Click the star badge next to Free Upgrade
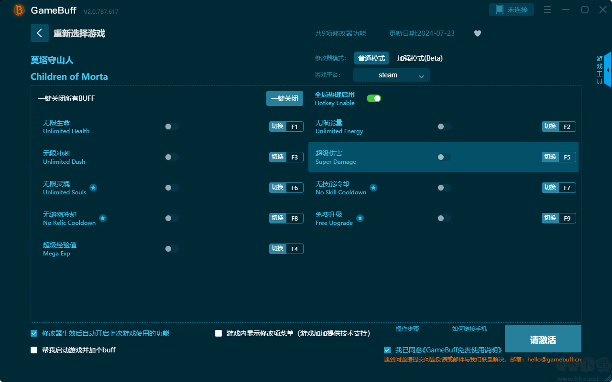The height and width of the screenshot is (382, 612). [360, 218]
